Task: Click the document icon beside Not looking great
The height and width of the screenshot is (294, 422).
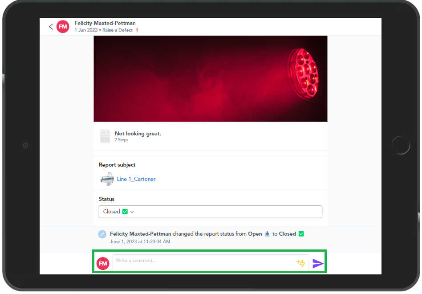Action: (x=105, y=136)
